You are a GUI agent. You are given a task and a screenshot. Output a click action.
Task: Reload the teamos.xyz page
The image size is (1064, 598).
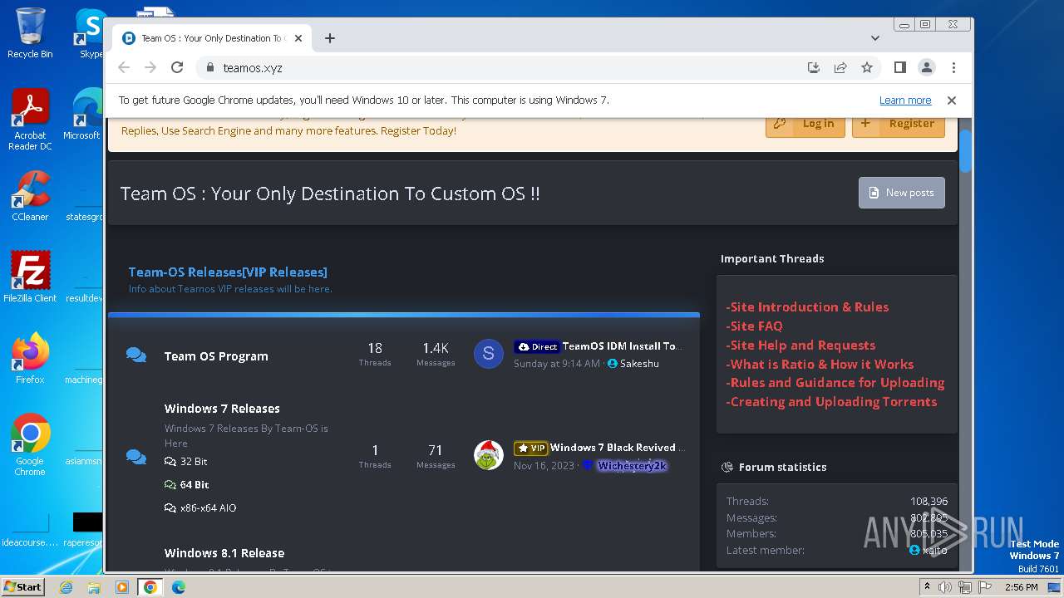[x=177, y=68]
